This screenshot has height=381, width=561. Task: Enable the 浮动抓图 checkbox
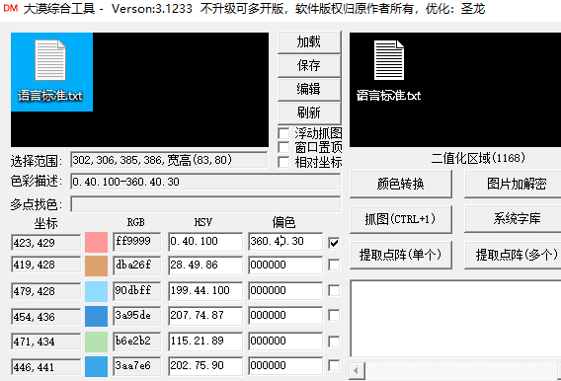pyautogui.click(x=283, y=133)
